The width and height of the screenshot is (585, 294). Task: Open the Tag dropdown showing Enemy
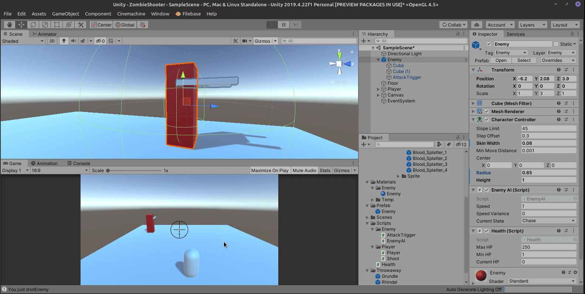click(511, 53)
